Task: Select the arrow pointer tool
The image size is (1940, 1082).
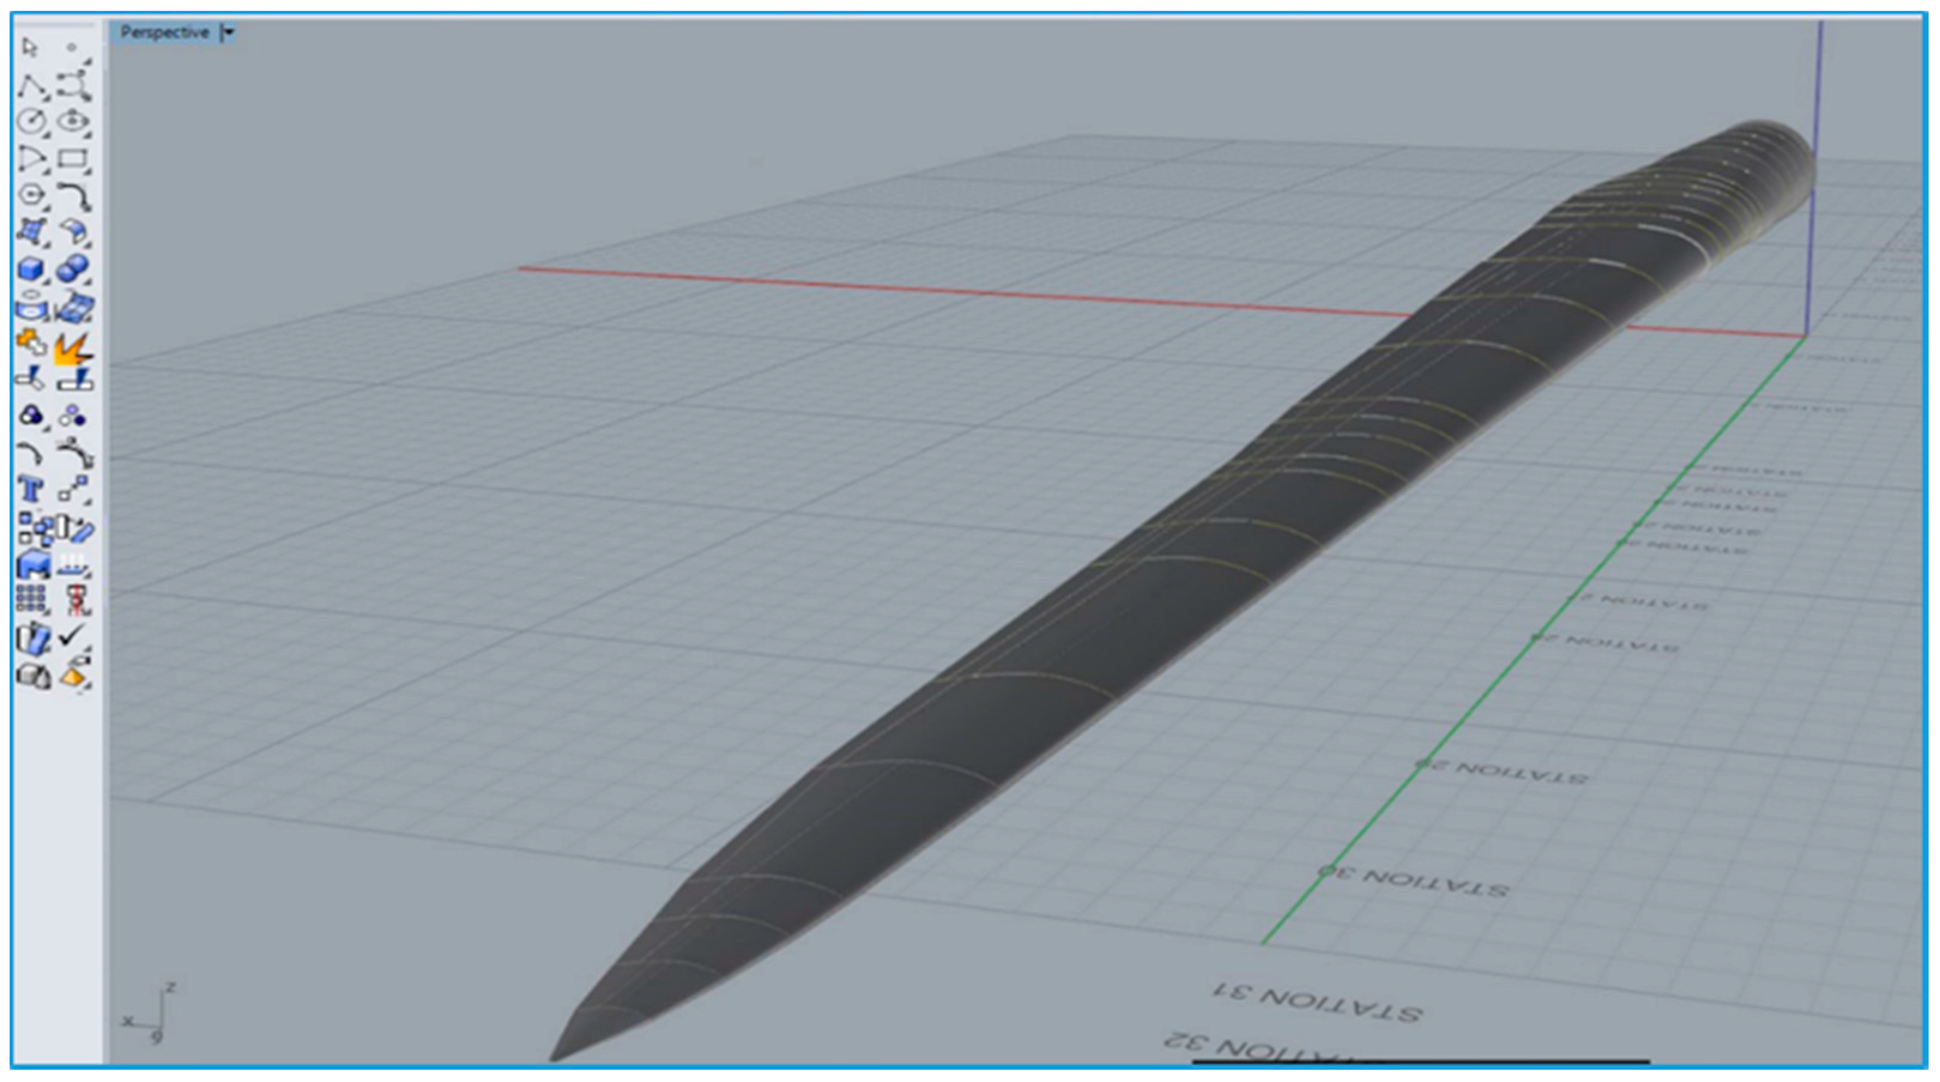Action: 29,47
